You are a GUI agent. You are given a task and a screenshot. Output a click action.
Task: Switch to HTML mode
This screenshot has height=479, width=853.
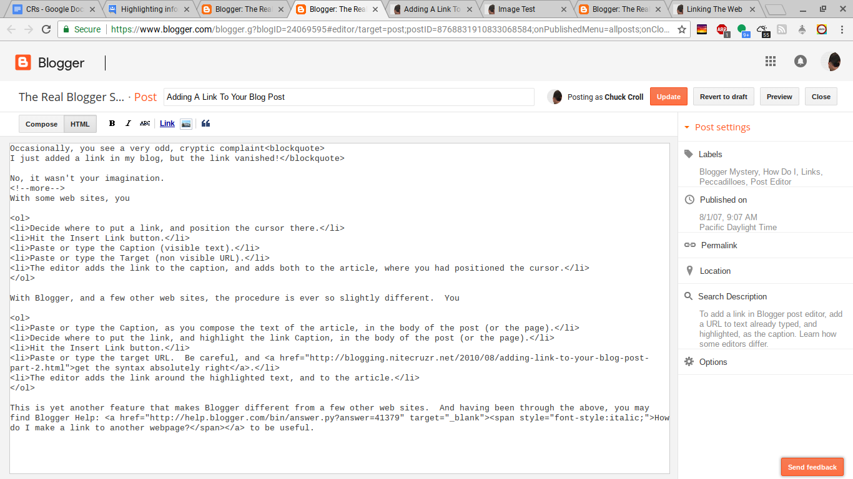point(80,123)
